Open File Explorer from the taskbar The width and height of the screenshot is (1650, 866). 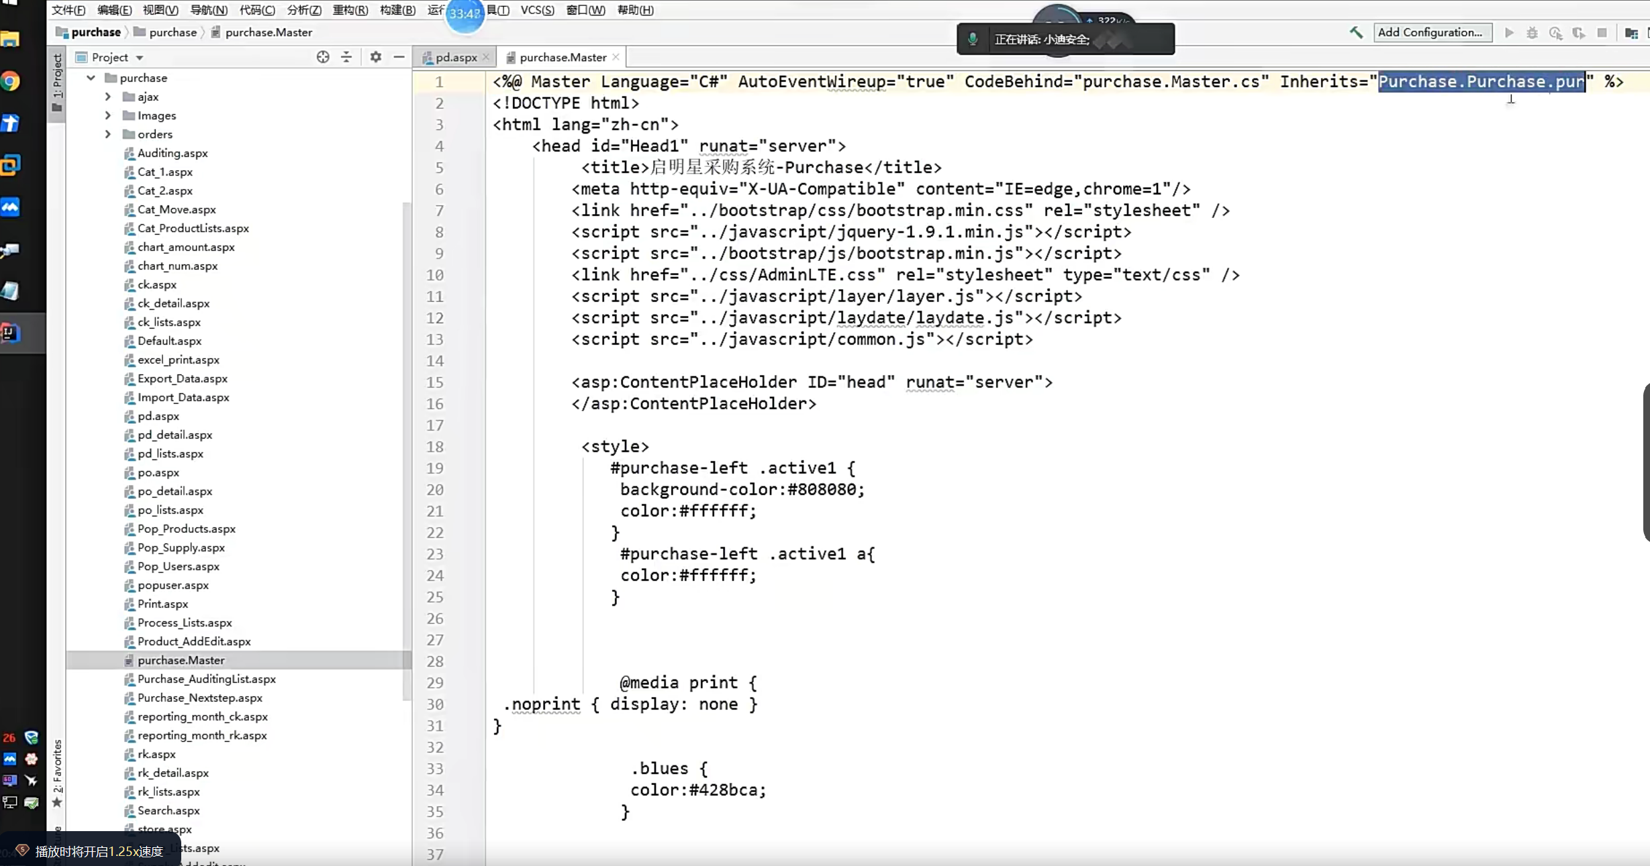(x=10, y=40)
